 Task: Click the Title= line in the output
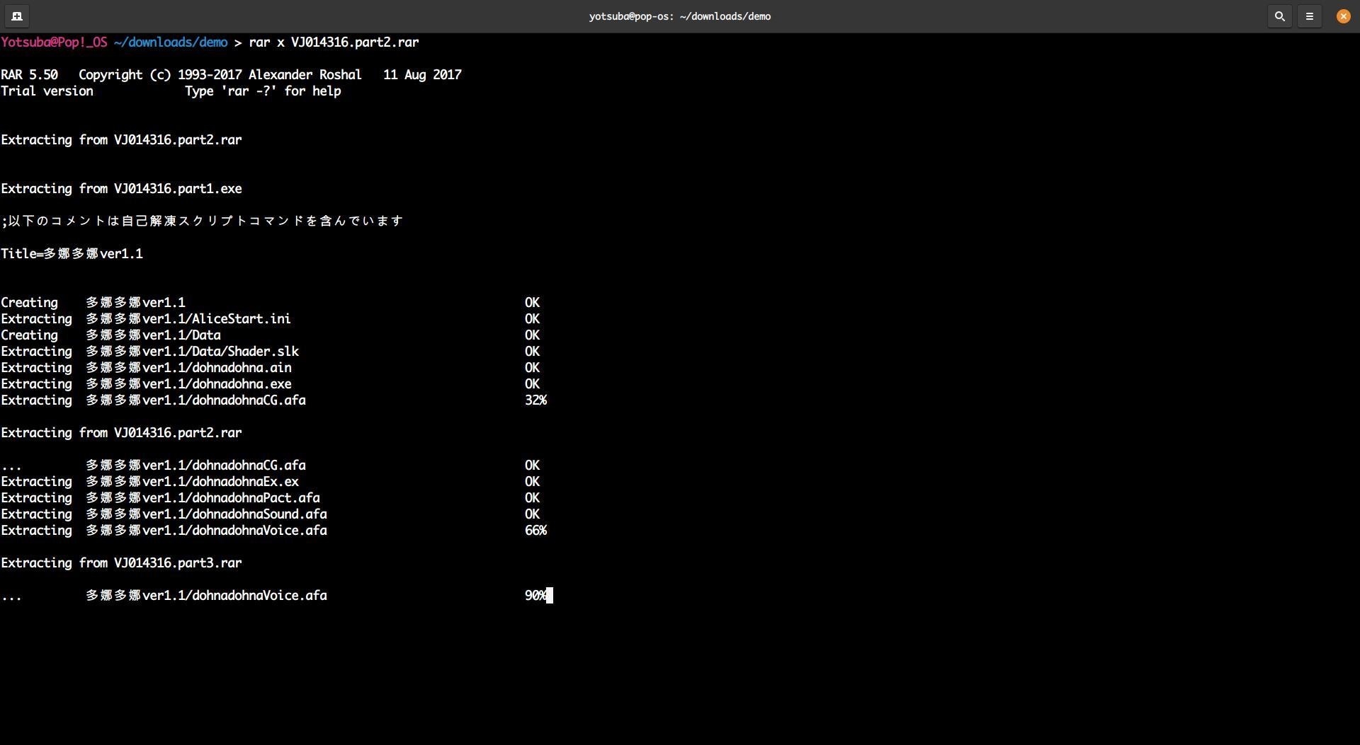(72, 254)
